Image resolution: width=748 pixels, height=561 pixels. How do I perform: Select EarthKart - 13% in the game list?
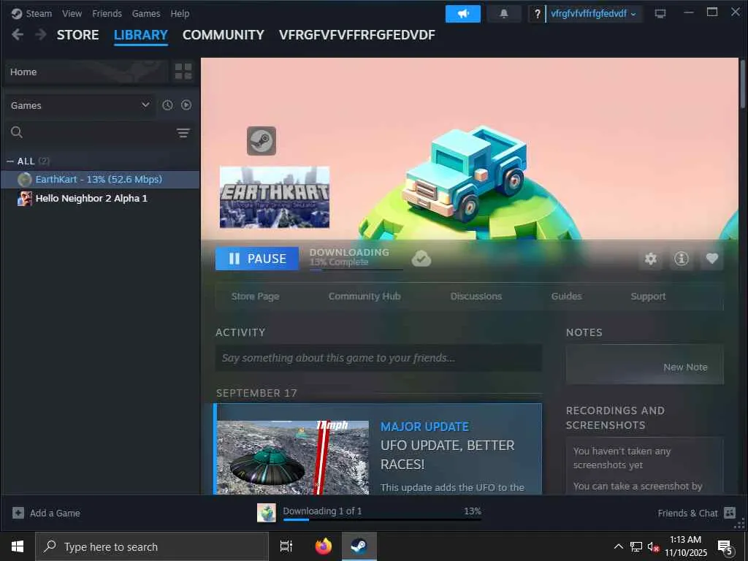tap(100, 180)
